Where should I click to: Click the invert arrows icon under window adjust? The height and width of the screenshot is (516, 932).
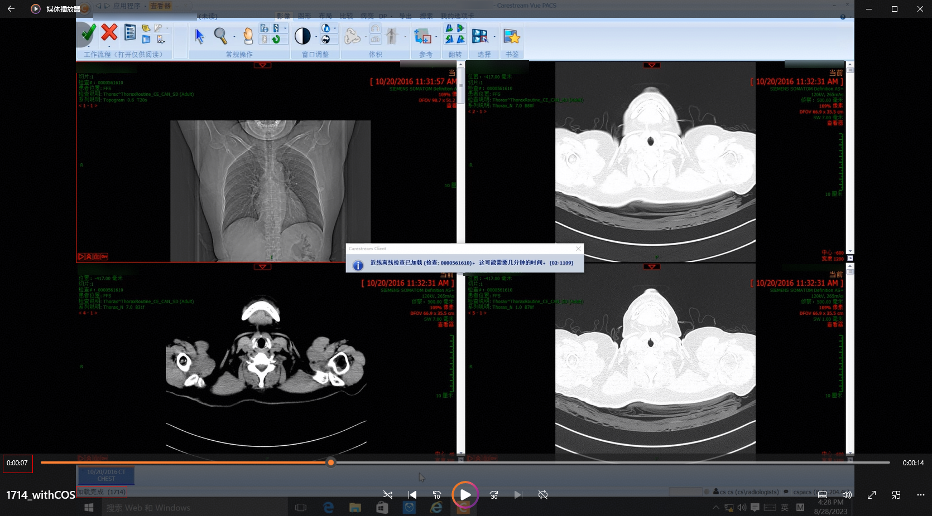(x=326, y=40)
